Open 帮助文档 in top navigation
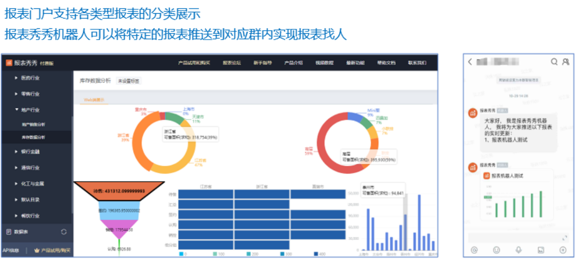Image resolution: width=587 pixels, height=264 pixels. [386, 63]
